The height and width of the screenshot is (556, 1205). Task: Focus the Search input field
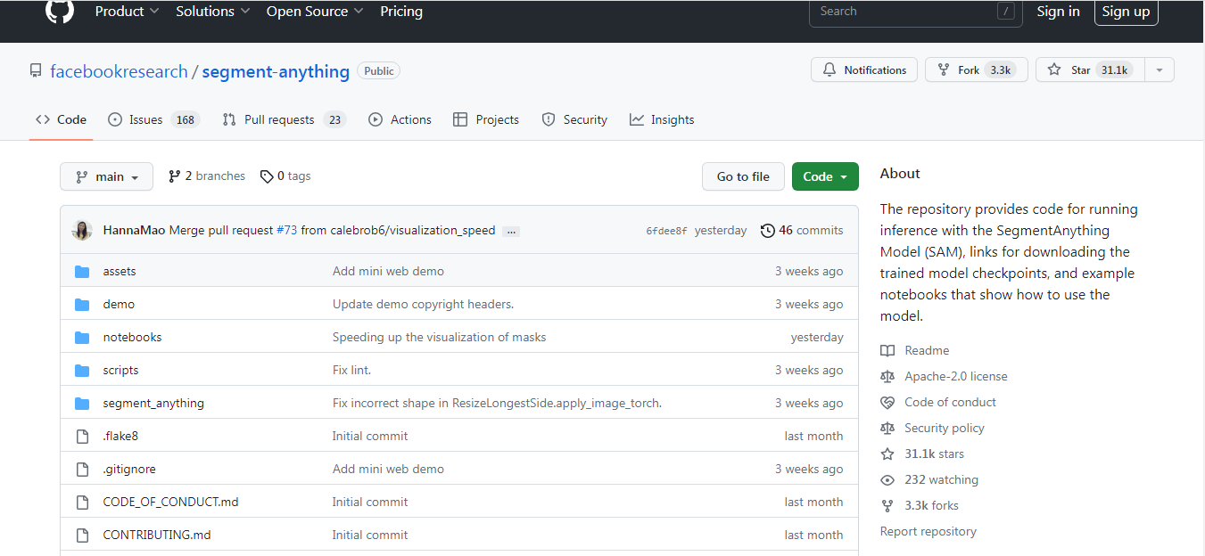pyautogui.click(x=915, y=12)
